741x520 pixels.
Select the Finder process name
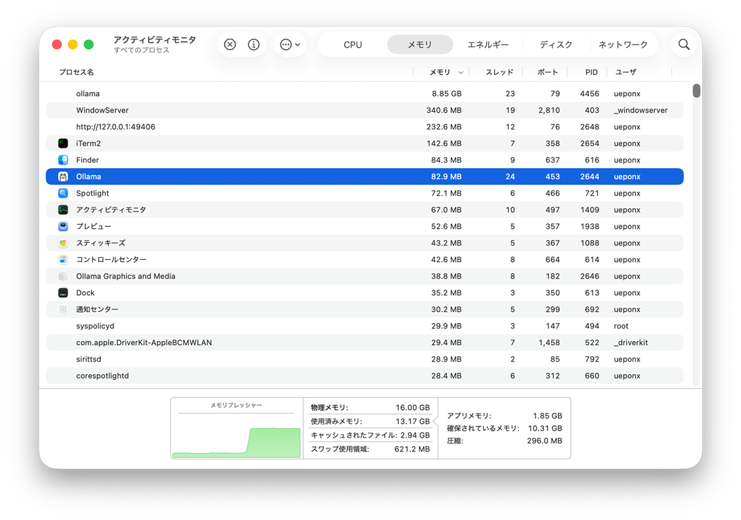87,160
